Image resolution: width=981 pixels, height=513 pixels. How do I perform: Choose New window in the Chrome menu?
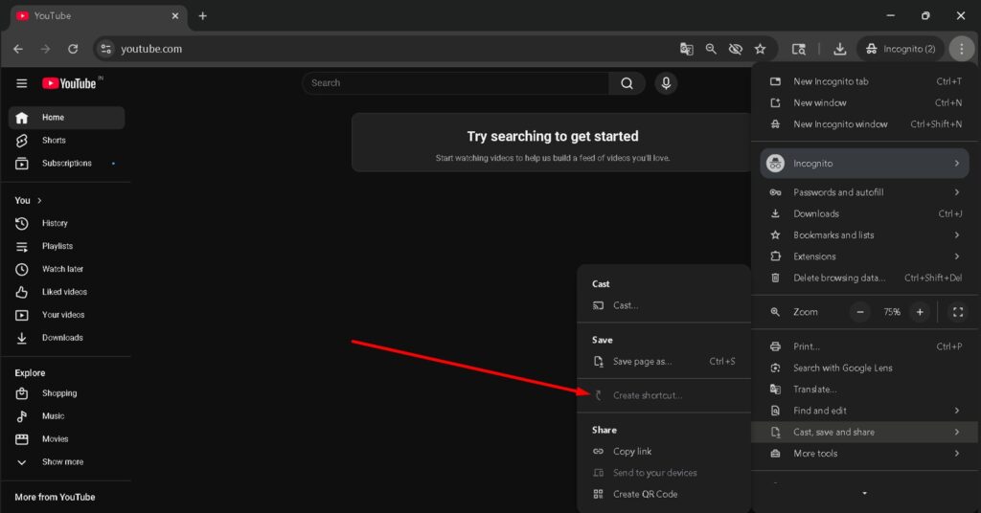[865, 102]
